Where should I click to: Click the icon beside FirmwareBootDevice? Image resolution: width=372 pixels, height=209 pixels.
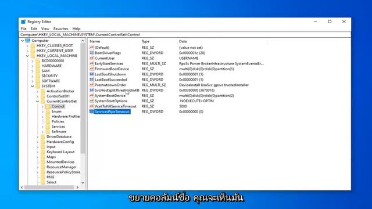pyautogui.click(x=92, y=69)
